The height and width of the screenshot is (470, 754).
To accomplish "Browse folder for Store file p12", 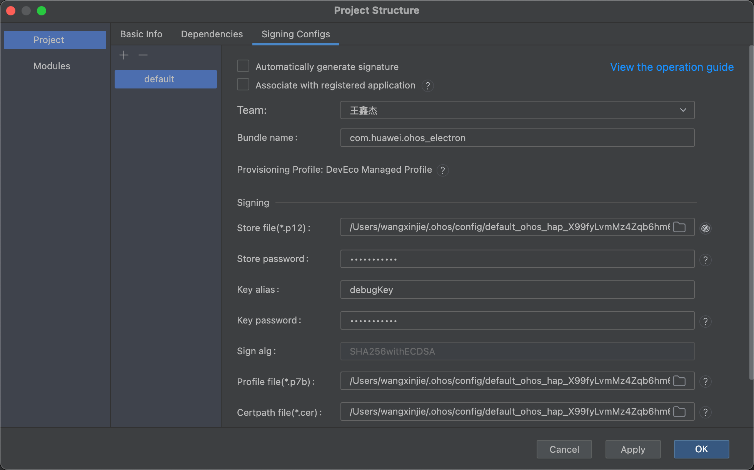I will pos(679,227).
